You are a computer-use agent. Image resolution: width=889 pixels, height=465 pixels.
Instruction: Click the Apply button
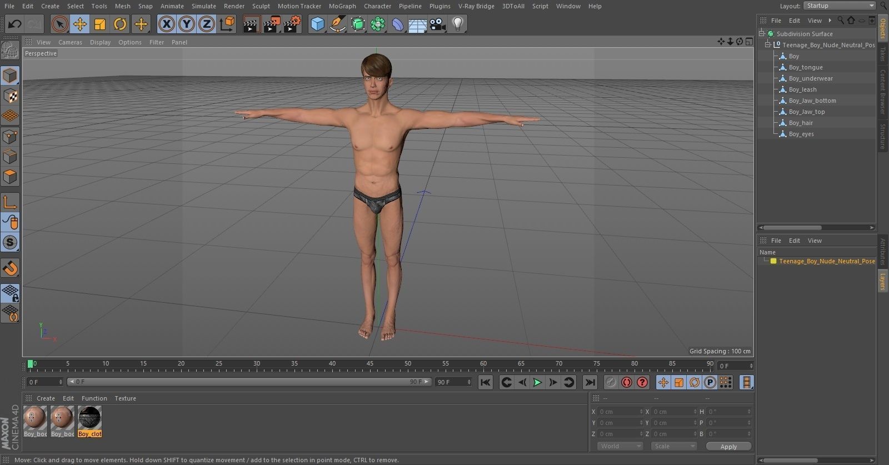pos(728,447)
